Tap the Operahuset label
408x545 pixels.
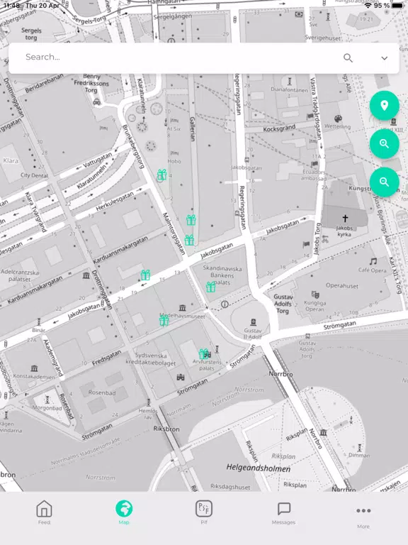point(341,286)
